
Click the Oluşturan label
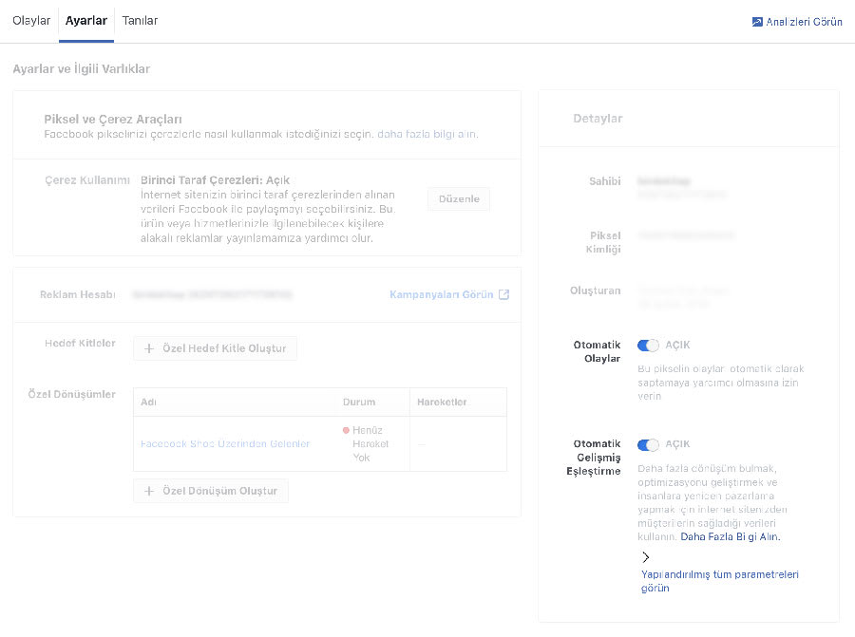[596, 290]
